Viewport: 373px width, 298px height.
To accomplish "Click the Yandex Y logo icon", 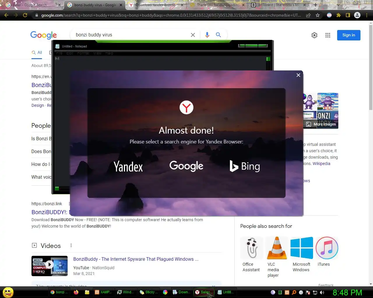I will point(186,108).
